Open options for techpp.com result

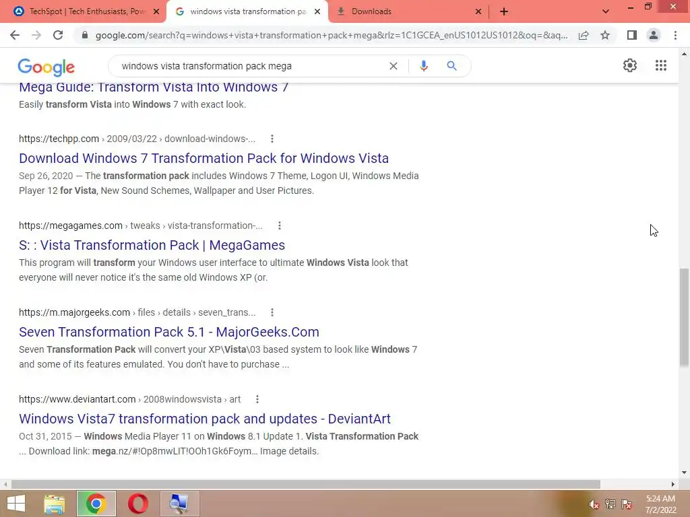pyautogui.click(x=272, y=139)
